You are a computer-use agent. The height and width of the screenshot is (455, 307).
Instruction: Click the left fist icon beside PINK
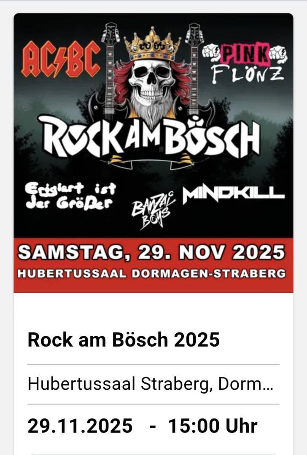(212, 53)
